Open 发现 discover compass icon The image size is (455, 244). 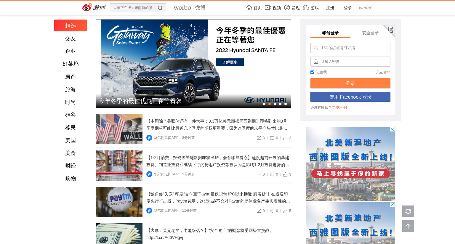click(287, 8)
